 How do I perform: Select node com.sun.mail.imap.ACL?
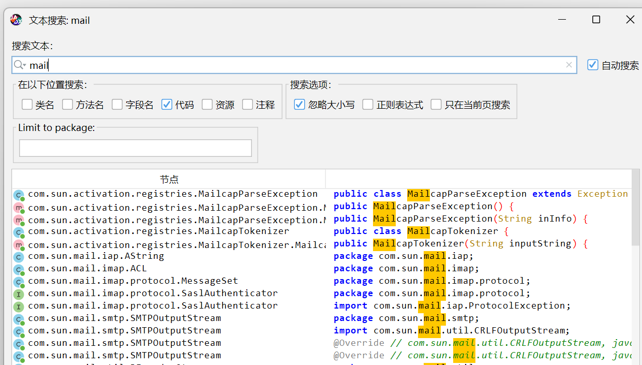(x=87, y=268)
